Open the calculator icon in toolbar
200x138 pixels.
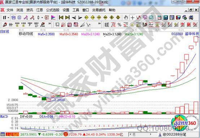coord(166,17)
